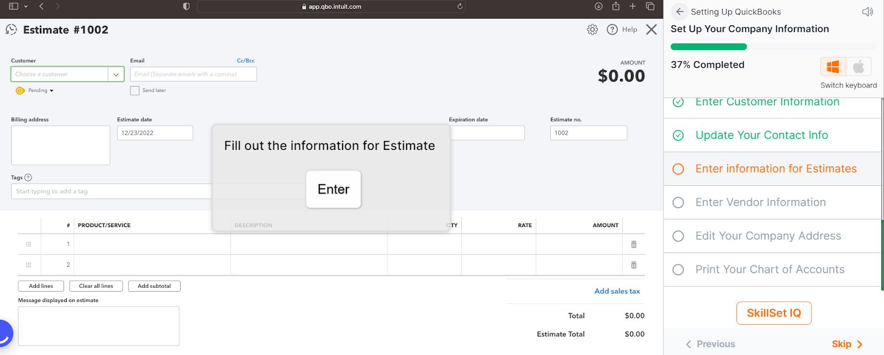Open a new browser tab with plus
Viewport: 884px width, 355px height.
tap(633, 6)
